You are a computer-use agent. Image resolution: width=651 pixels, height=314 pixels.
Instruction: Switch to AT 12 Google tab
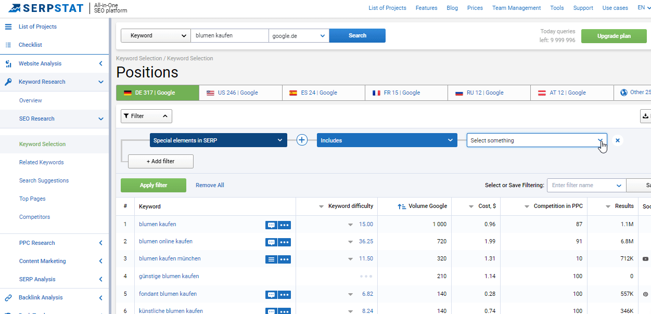(x=572, y=93)
